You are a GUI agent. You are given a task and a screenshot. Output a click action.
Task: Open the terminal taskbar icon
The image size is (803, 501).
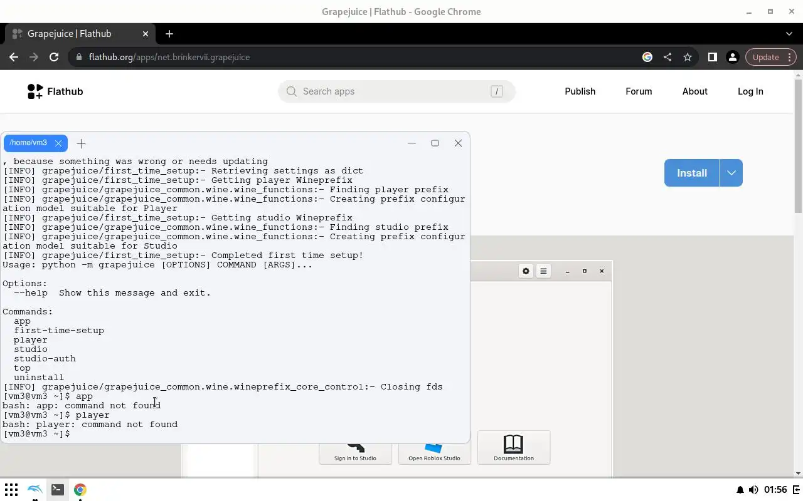click(x=58, y=490)
